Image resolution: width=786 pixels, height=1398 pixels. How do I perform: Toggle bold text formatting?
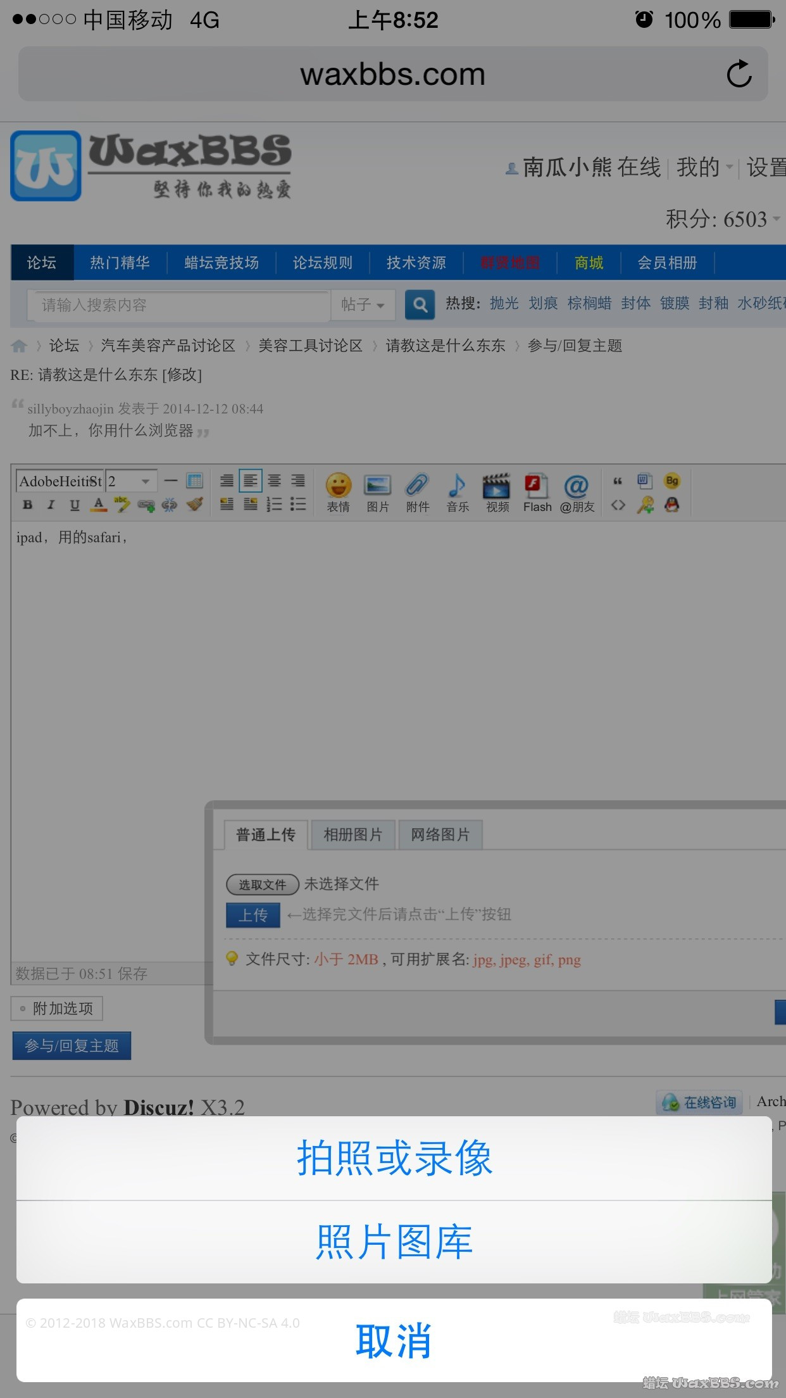click(x=27, y=505)
